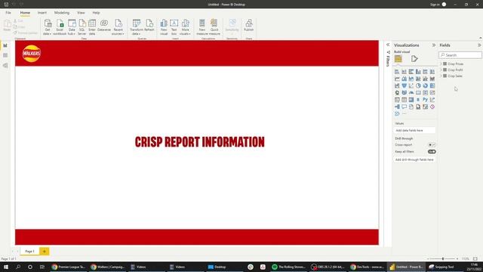Open Snipping Tool from the taskbar

point(443,267)
